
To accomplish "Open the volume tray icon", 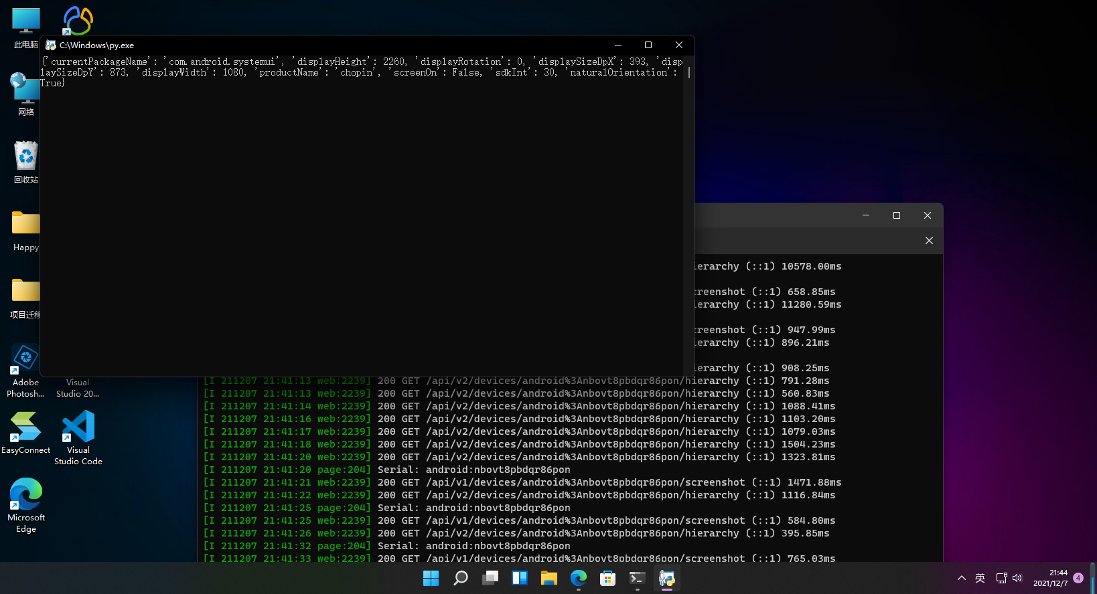I will [x=1017, y=578].
